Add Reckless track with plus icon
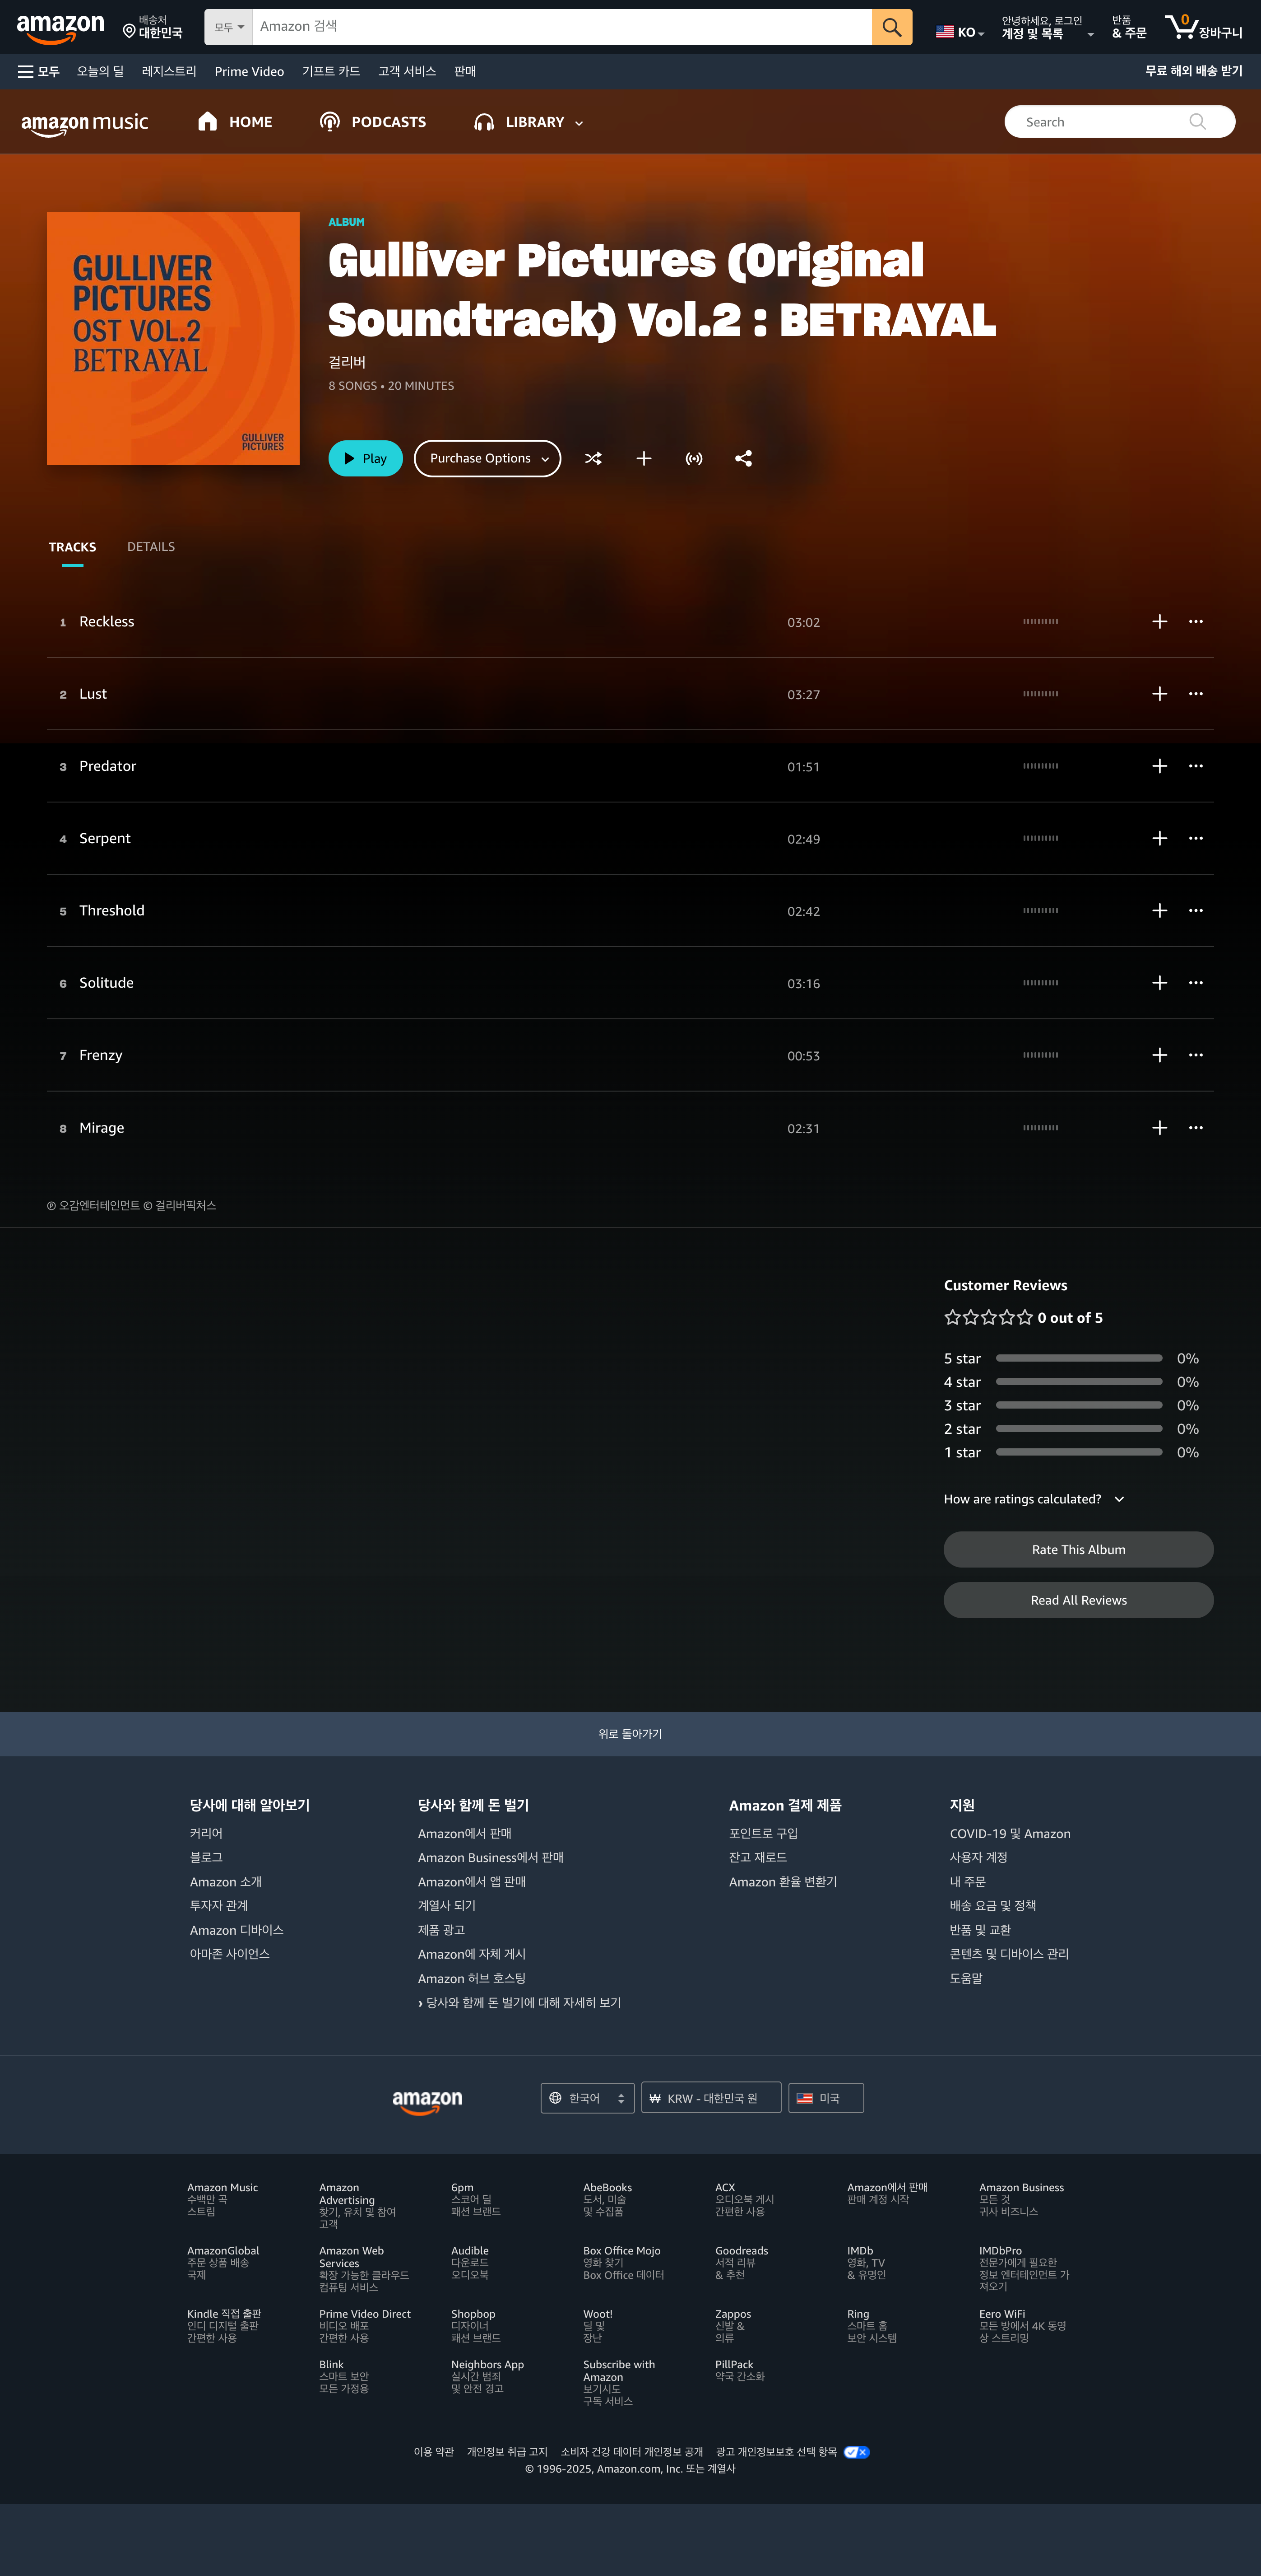1261x2576 pixels. [1159, 622]
